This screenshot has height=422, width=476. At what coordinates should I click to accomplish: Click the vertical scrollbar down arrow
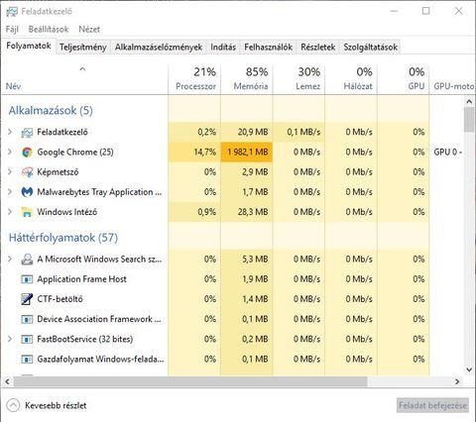[x=469, y=369]
